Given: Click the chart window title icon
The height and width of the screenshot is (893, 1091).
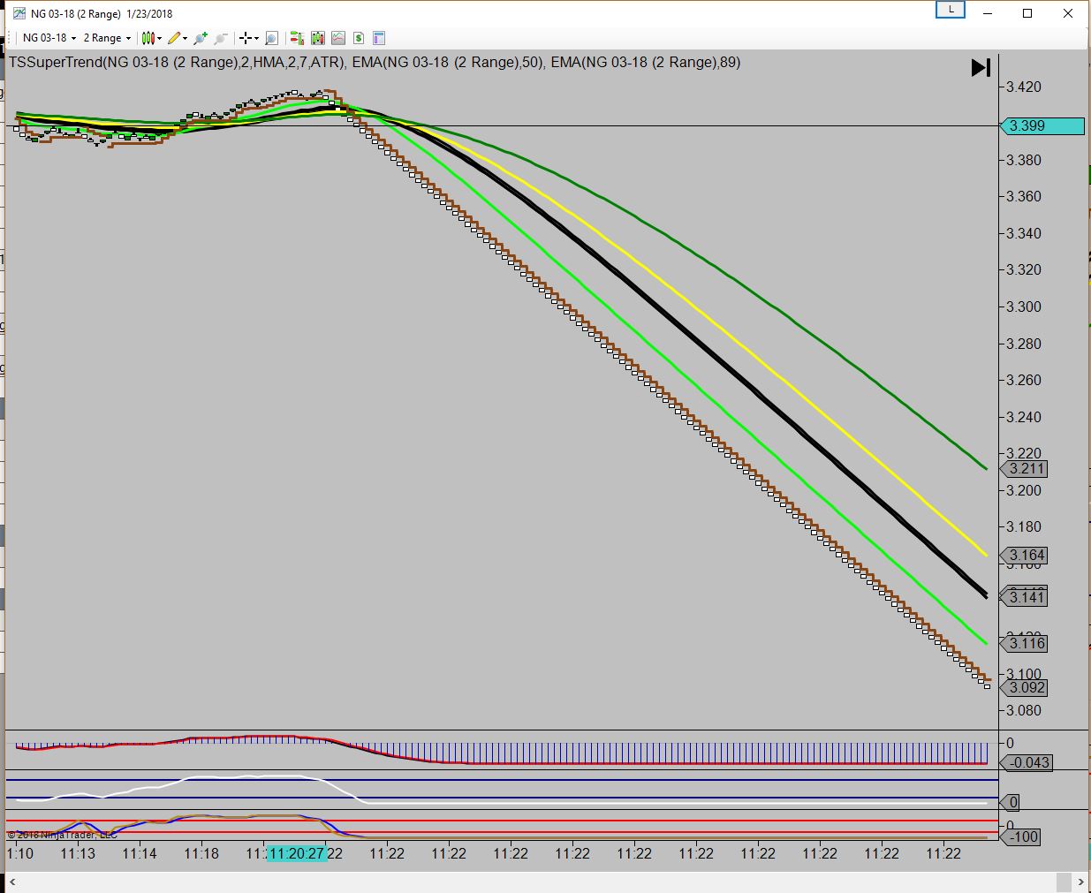Looking at the screenshot, I should click(19, 13).
